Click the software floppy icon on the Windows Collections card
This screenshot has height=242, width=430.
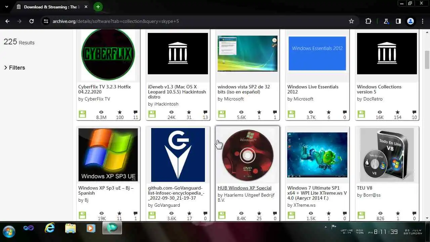(361, 114)
